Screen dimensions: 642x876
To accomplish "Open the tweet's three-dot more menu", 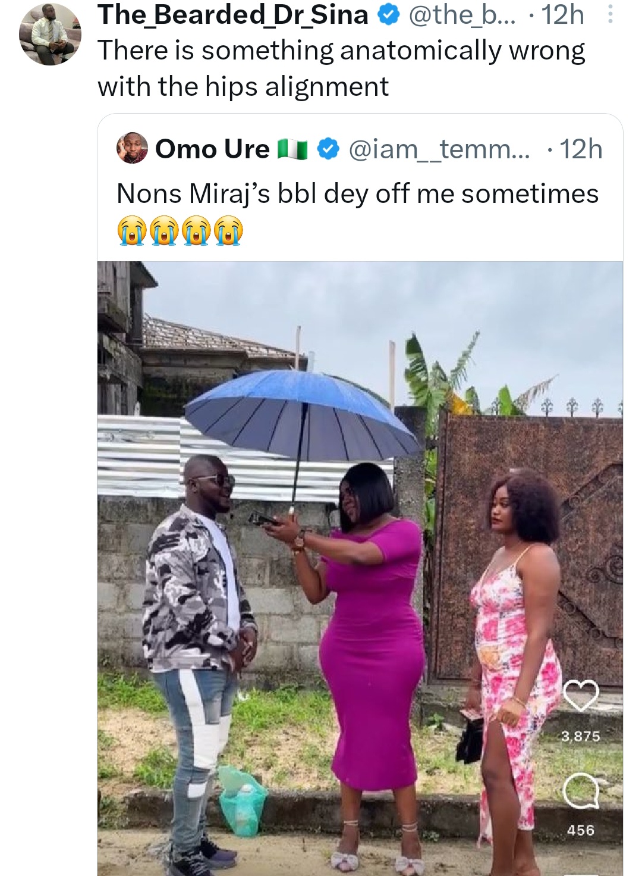I will (610, 15).
